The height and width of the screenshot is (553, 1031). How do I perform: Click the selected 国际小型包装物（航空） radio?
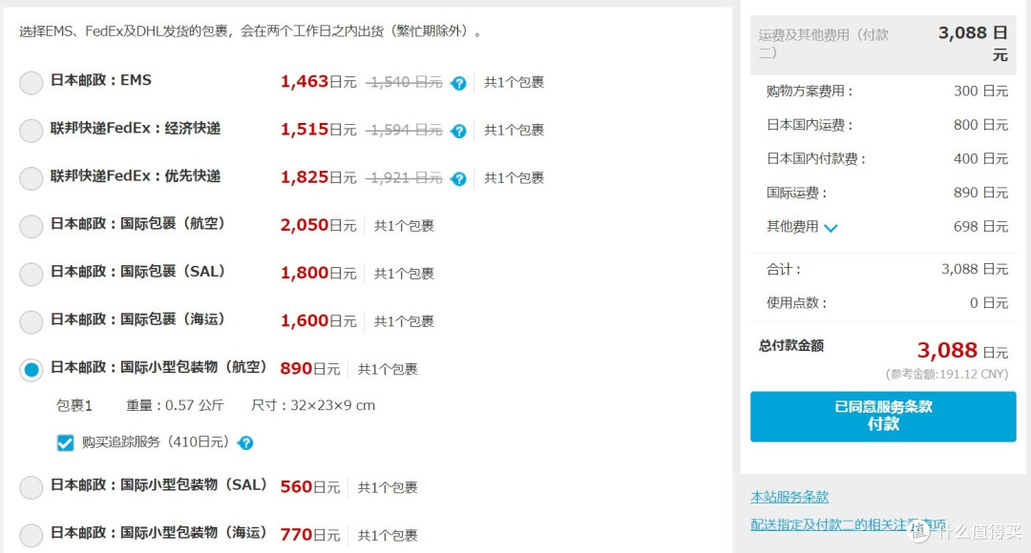(30, 369)
